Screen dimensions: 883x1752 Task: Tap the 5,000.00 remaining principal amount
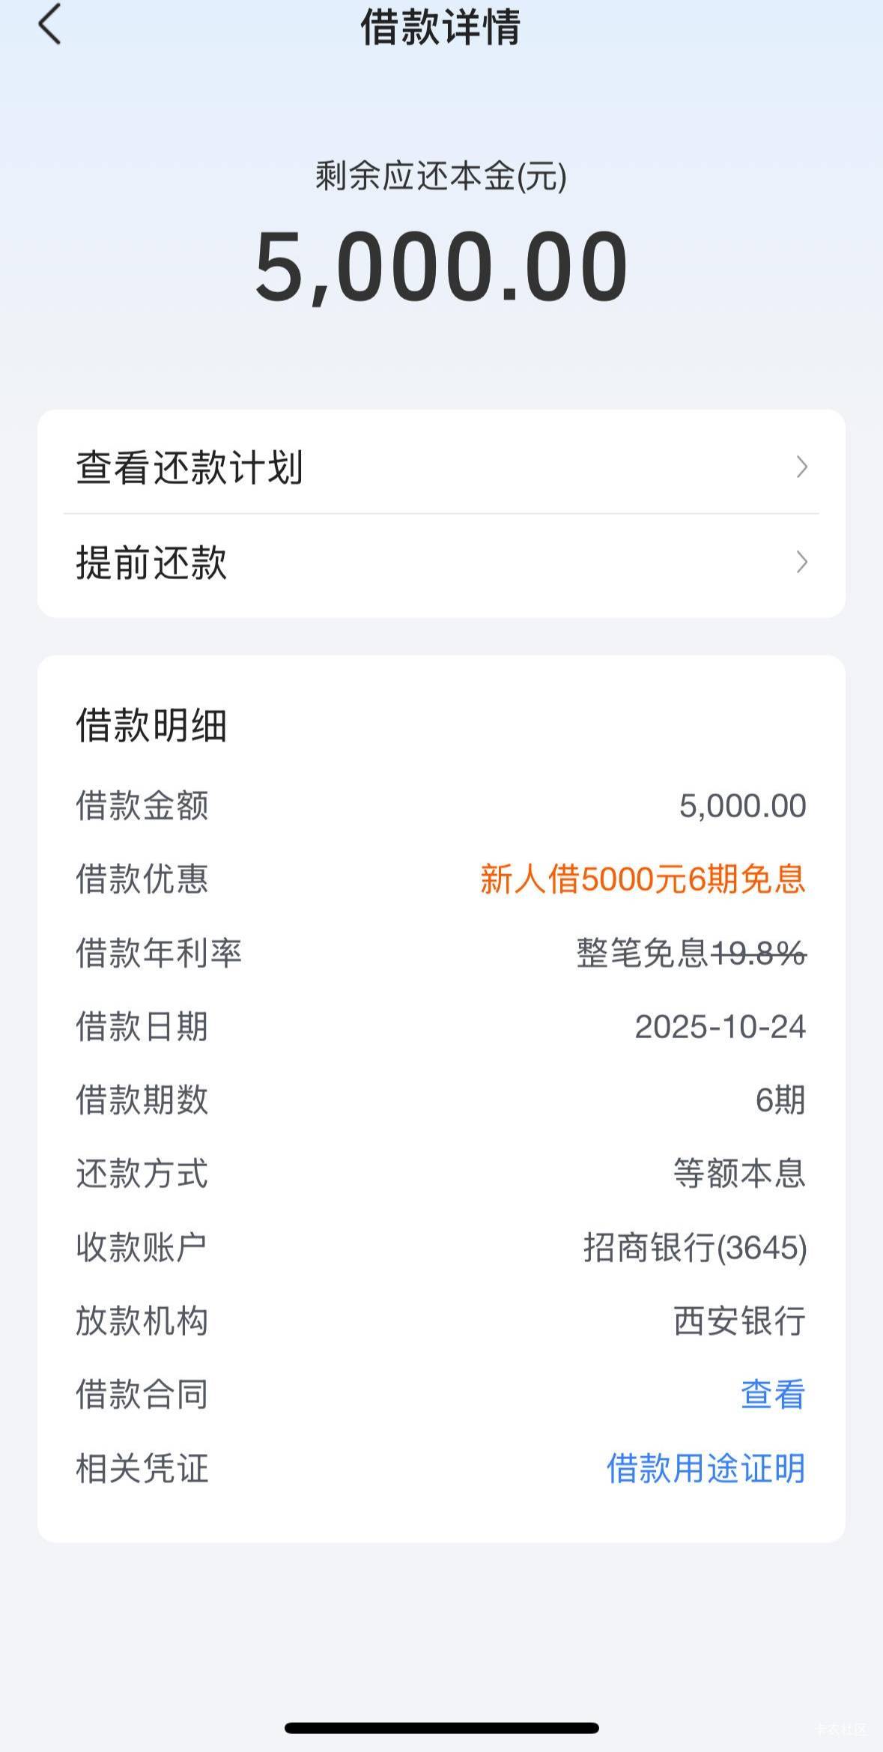point(441,267)
